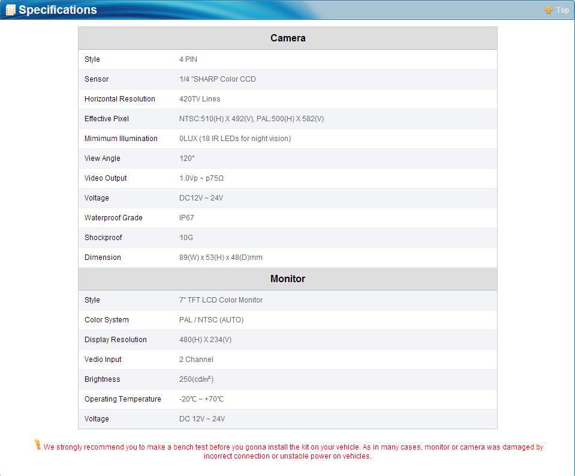
Task: Click the Shockproof 10G value
Action: (x=186, y=238)
